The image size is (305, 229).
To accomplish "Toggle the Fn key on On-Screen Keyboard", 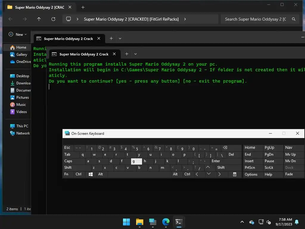I will (x=68, y=174).
